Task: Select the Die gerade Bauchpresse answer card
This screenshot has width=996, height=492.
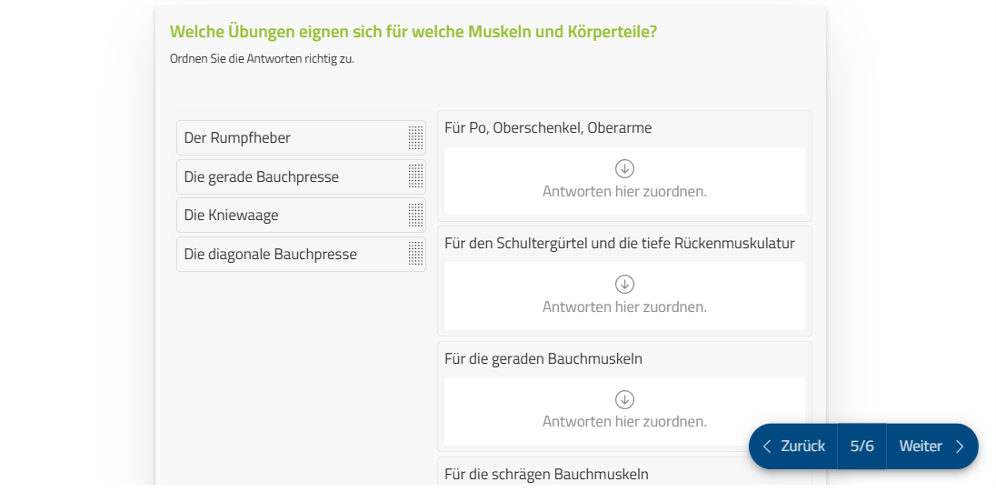Action: [x=301, y=176]
